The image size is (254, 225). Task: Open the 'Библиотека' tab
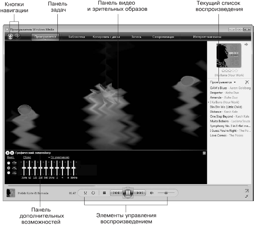77,37
